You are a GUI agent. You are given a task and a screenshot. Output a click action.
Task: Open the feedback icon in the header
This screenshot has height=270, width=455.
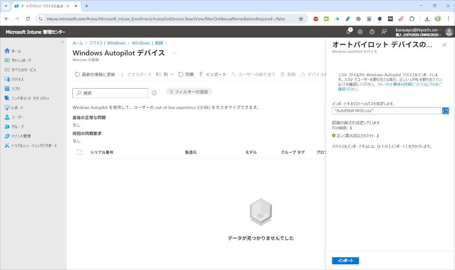click(383, 32)
